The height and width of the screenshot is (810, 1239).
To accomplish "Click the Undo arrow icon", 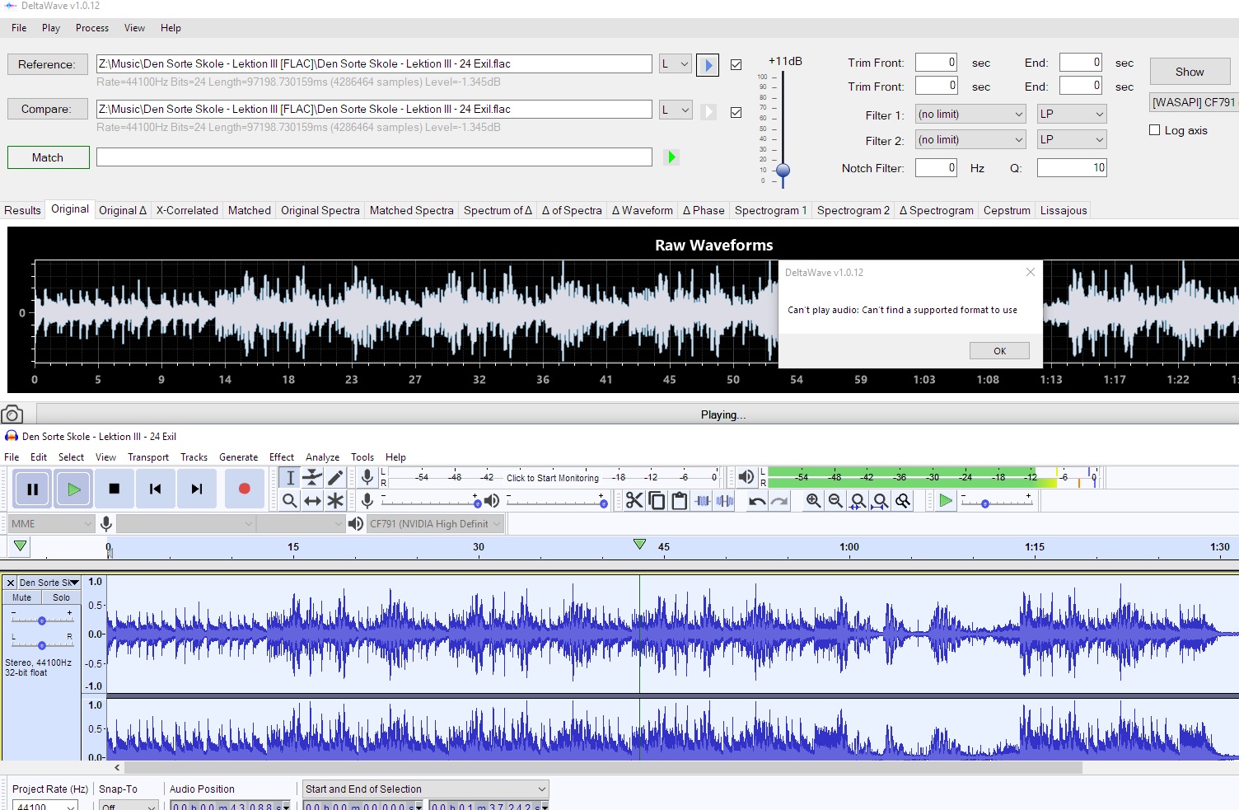I will tap(757, 500).
